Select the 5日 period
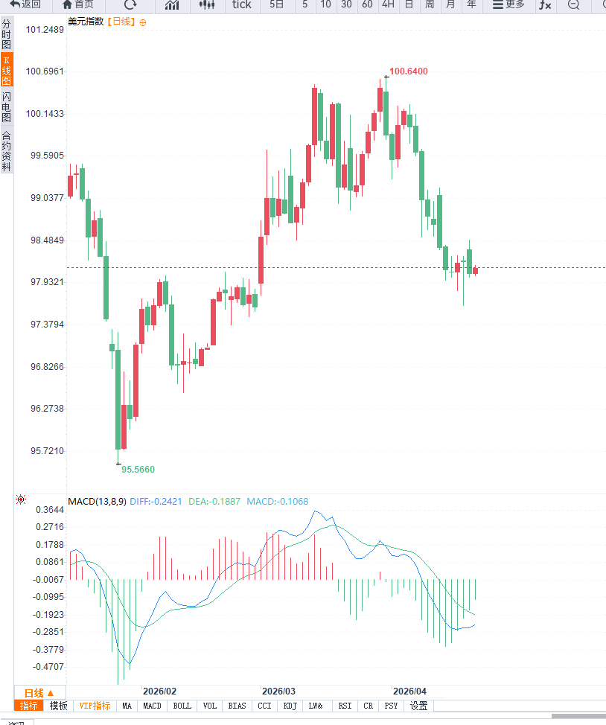Viewport: 606px width, 725px height. click(x=277, y=4)
